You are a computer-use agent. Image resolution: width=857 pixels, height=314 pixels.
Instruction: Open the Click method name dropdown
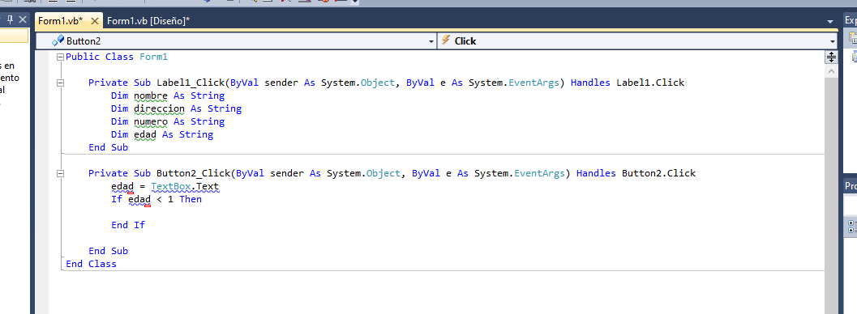click(833, 41)
